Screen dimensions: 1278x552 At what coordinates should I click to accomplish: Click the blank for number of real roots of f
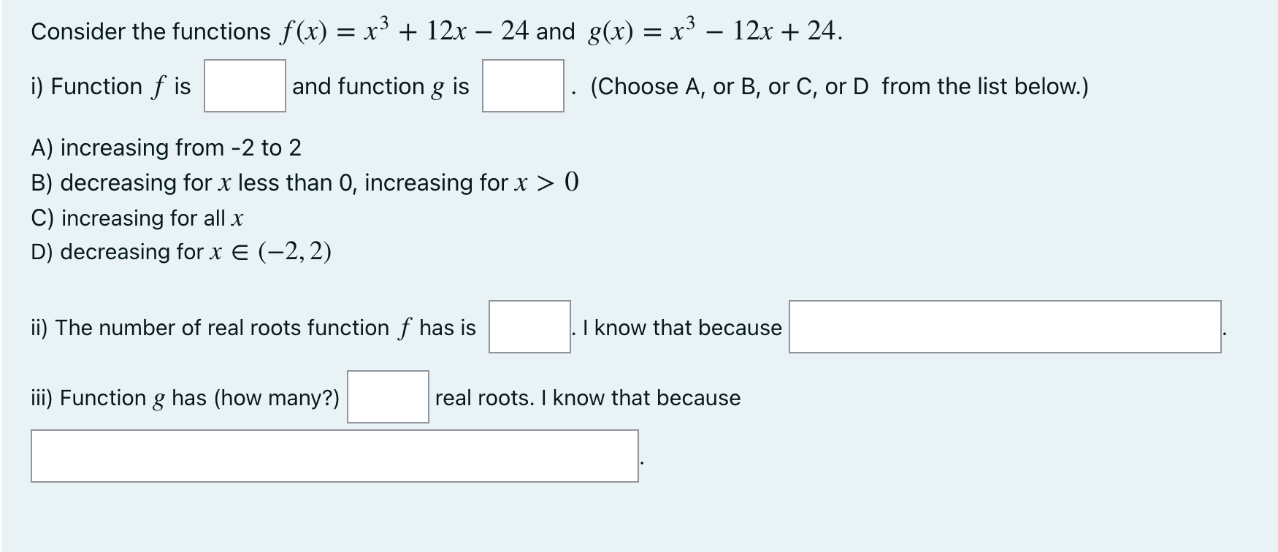point(528,328)
